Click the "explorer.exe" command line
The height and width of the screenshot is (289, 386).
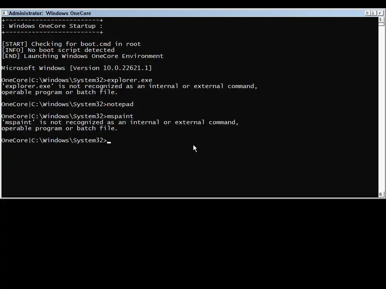tap(77, 80)
